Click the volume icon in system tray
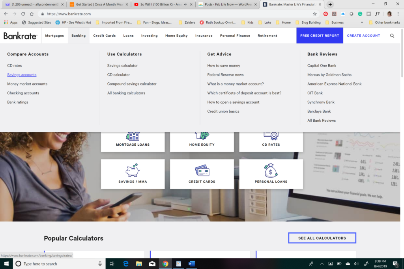This screenshot has height=269, width=404. [x=356, y=263]
